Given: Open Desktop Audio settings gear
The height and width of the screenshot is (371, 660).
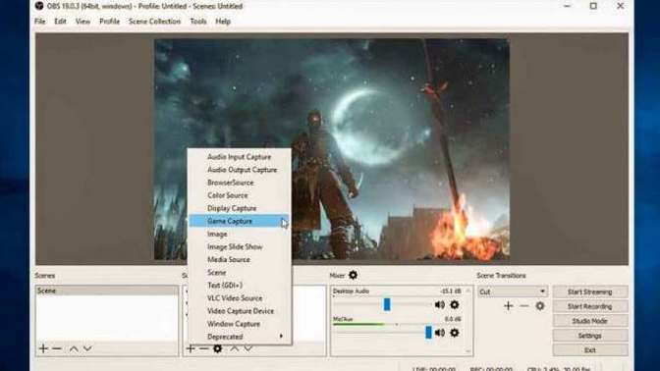Looking at the screenshot, I should 455,305.
